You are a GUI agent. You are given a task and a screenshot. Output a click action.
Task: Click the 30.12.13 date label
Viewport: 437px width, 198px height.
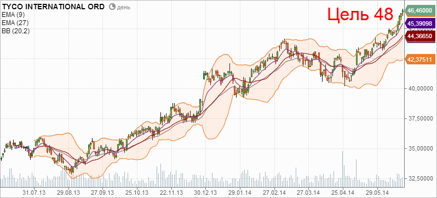206,192
